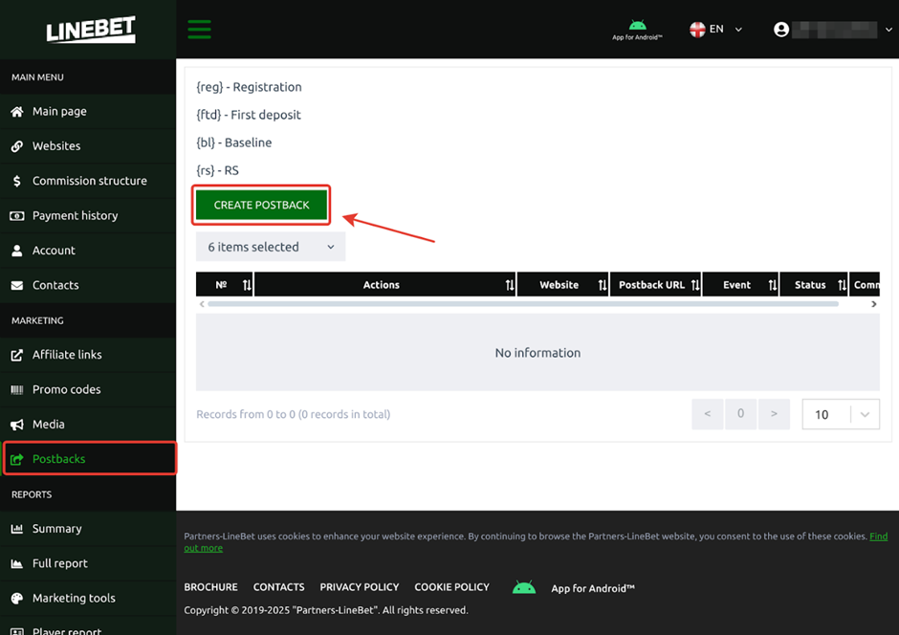This screenshot has height=635, width=899.
Task: Open Full report page
Action: (x=88, y=563)
